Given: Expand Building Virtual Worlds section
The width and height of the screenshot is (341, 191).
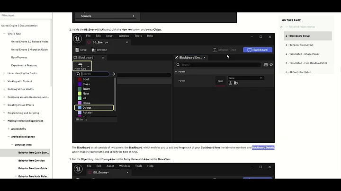Looking at the screenshot, I should 4,89.
